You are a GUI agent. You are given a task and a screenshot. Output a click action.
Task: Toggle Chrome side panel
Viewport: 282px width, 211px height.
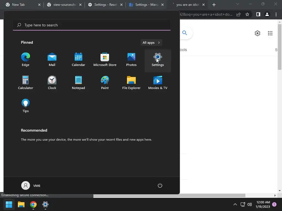click(x=258, y=14)
